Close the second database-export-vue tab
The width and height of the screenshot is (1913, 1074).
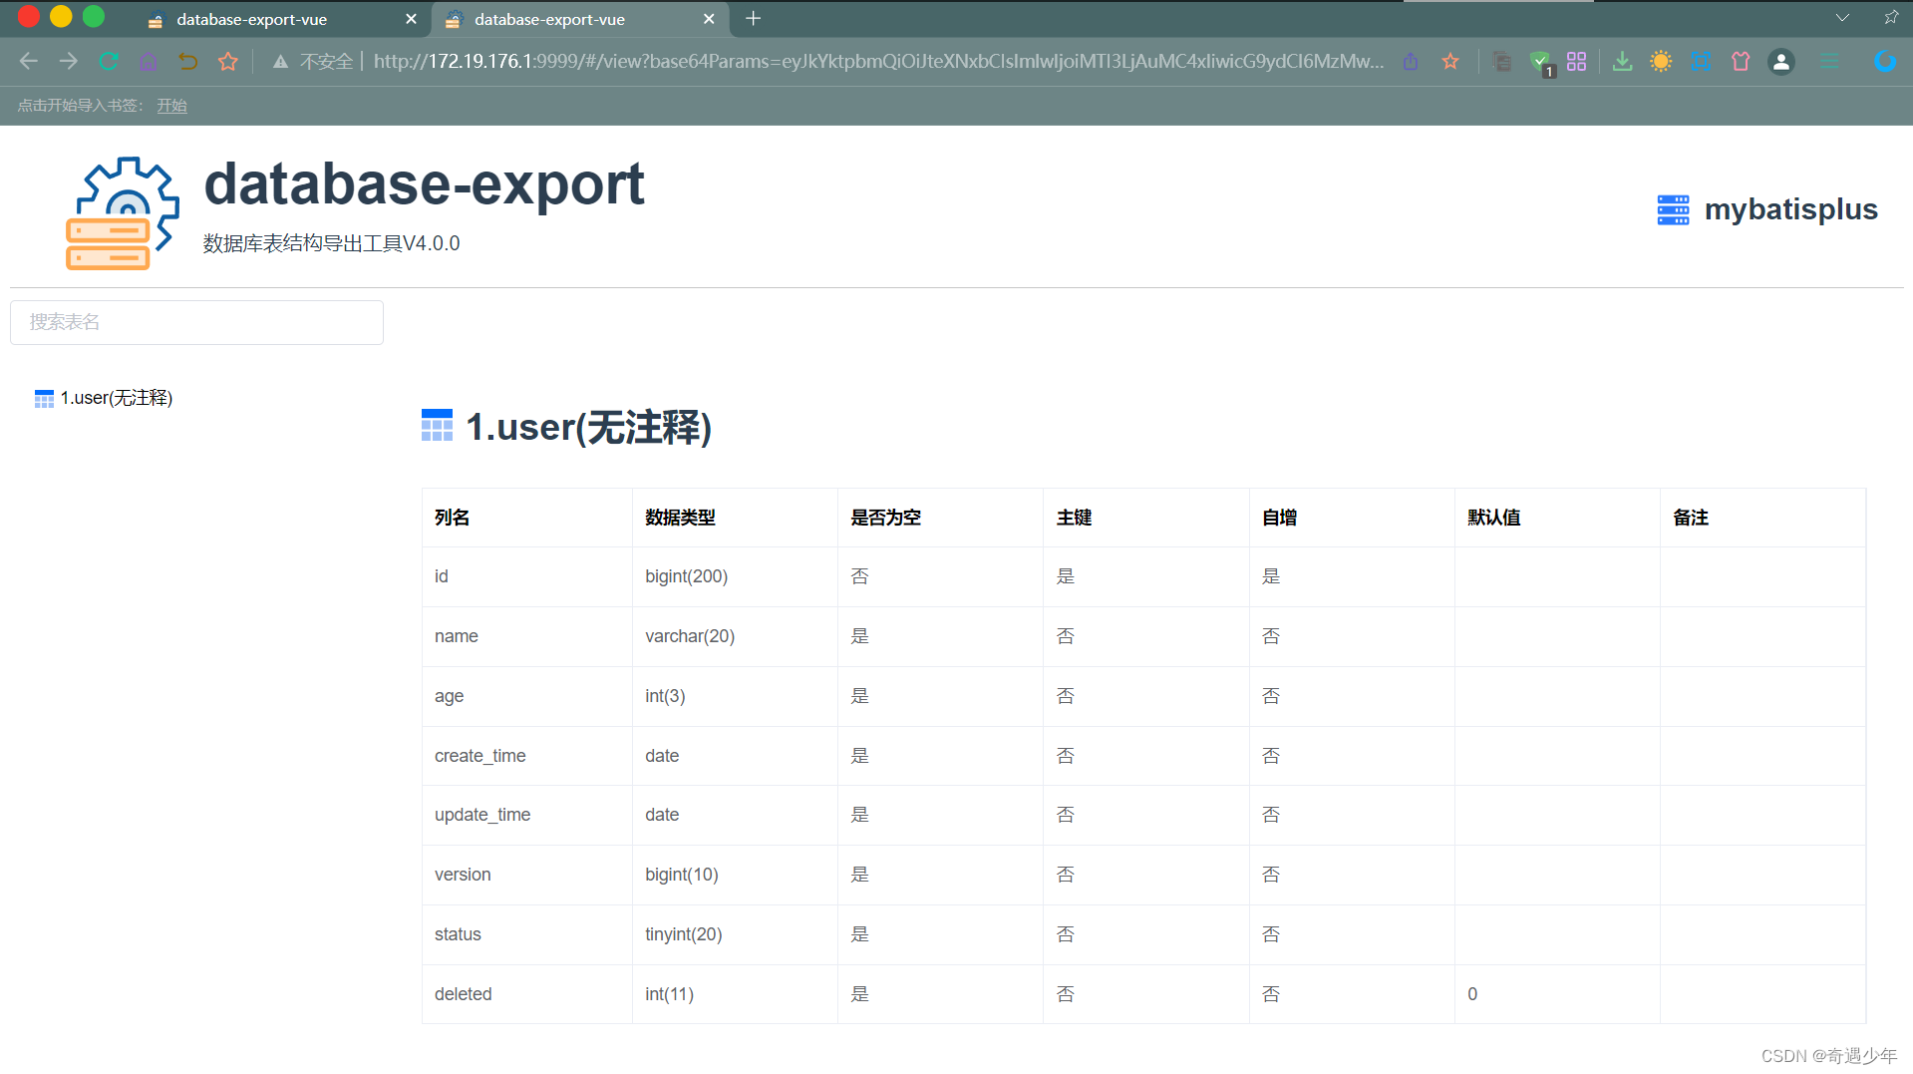click(x=709, y=19)
